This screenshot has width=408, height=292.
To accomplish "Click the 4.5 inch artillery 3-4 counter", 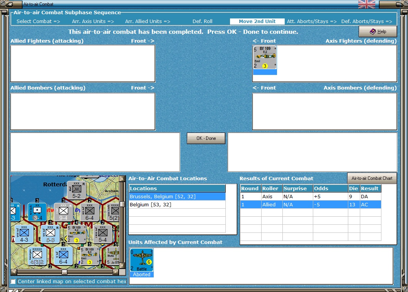I will [37, 212].
